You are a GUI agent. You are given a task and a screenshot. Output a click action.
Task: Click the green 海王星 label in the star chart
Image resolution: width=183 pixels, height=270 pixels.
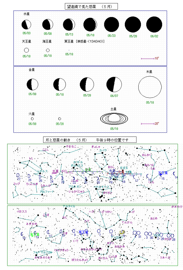[34, 235]
